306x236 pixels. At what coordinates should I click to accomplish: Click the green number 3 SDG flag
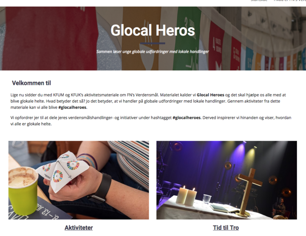click(187, 39)
